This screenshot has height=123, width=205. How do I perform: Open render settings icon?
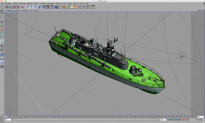pos(51,7)
